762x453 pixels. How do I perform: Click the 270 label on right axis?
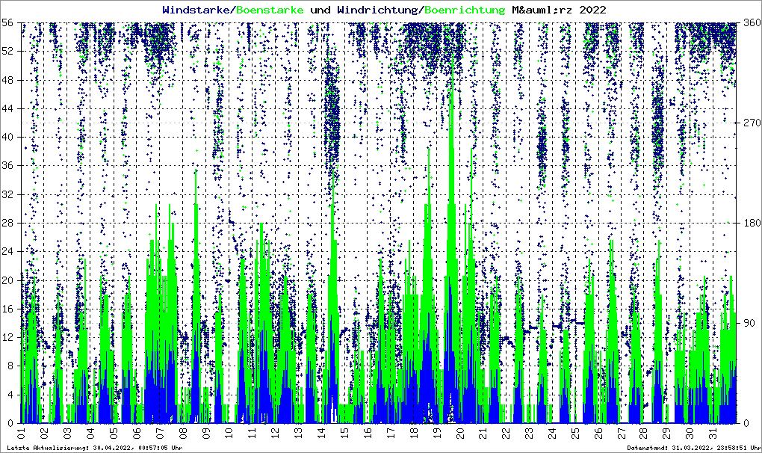click(x=749, y=123)
